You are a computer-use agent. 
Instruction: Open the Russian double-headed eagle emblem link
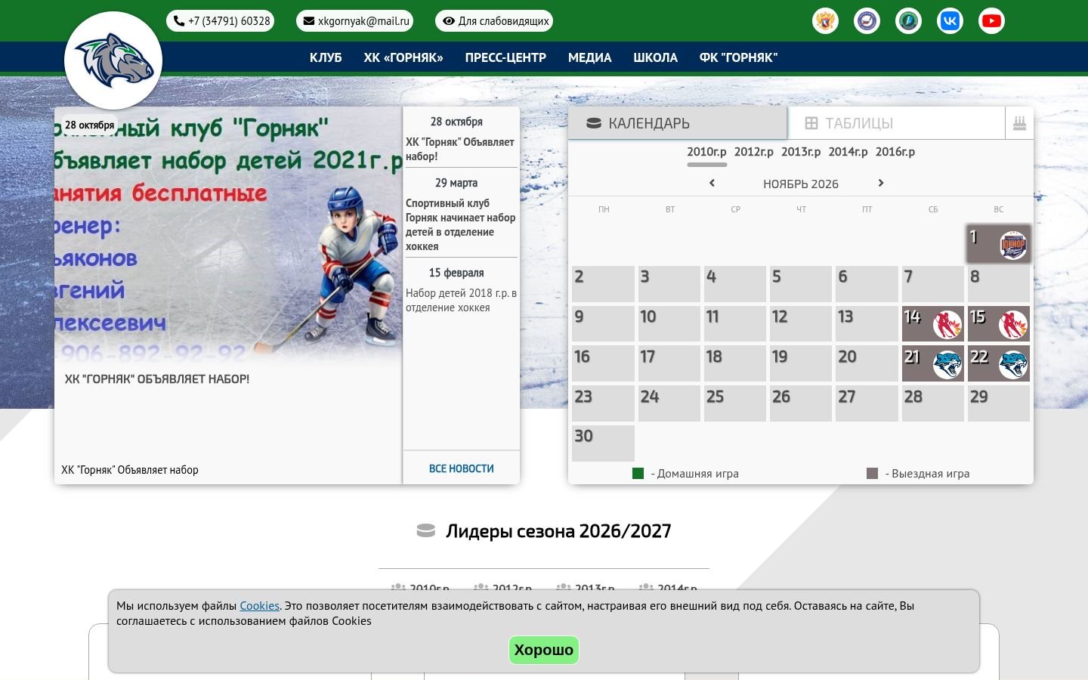826,21
